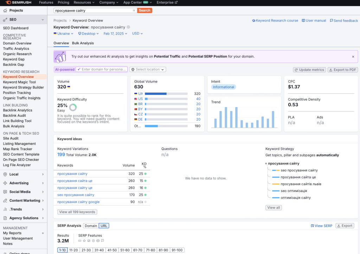Open the Desktop device dropdown
Image resolution: width=360 pixels, height=254 pixels.
pyautogui.click(x=88, y=34)
